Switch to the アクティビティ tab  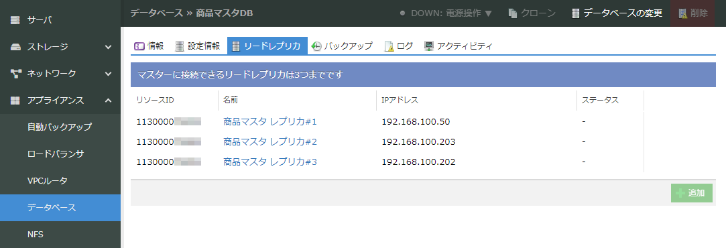coord(459,46)
